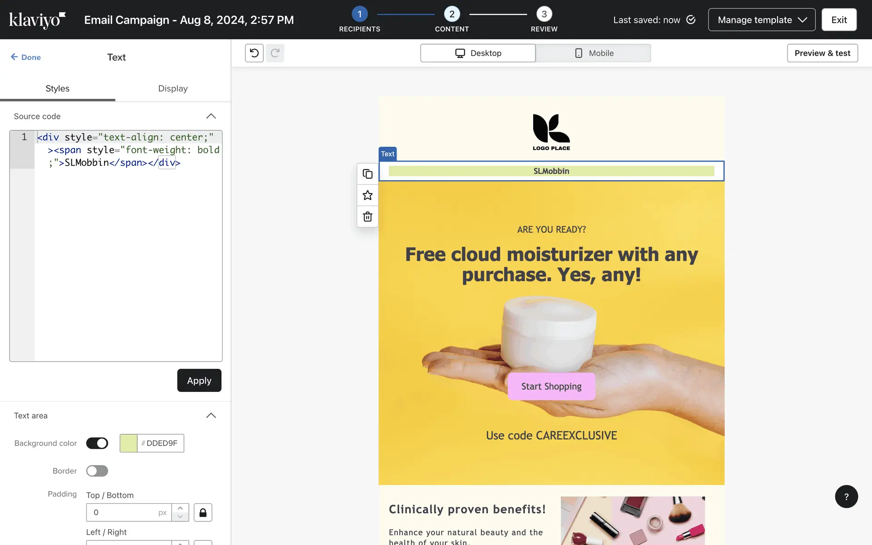Image resolution: width=872 pixels, height=545 pixels.
Task: Collapse the Text area section
Action: click(211, 416)
